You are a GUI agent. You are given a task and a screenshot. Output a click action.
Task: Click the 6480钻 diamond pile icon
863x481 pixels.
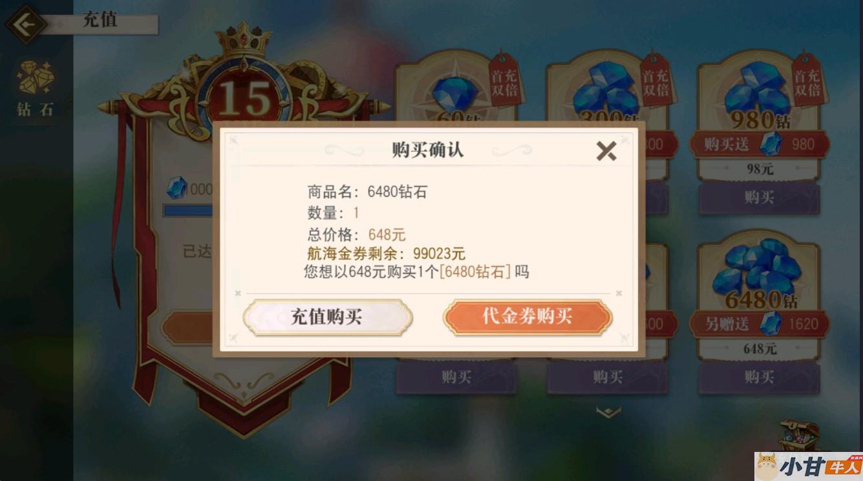tap(756, 267)
